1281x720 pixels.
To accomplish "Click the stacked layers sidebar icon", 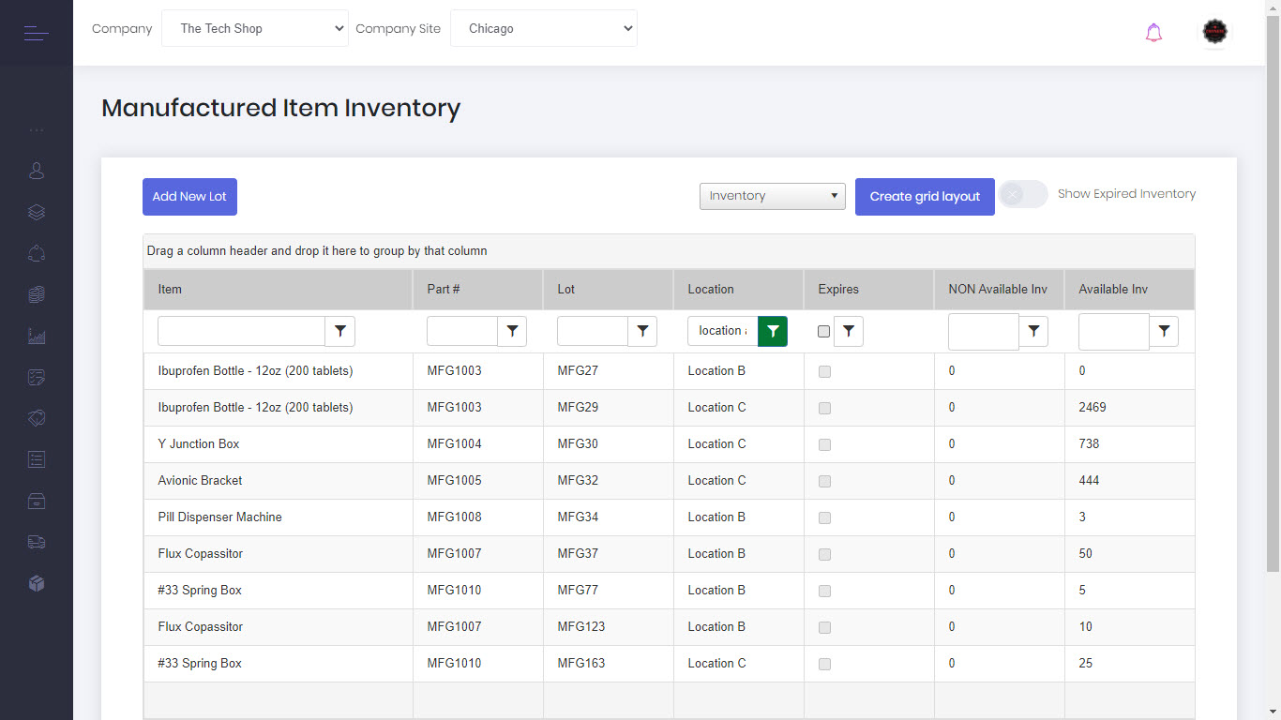I will pyautogui.click(x=37, y=212).
